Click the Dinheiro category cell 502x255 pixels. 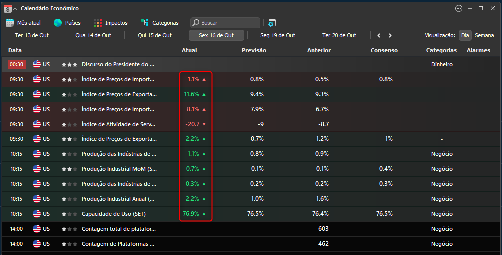[442, 64]
